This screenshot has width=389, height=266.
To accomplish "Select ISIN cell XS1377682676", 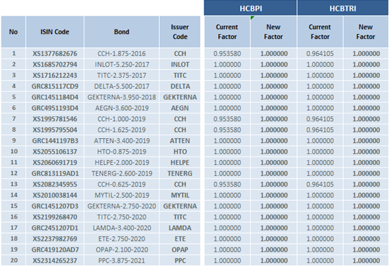I will click(55, 53).
